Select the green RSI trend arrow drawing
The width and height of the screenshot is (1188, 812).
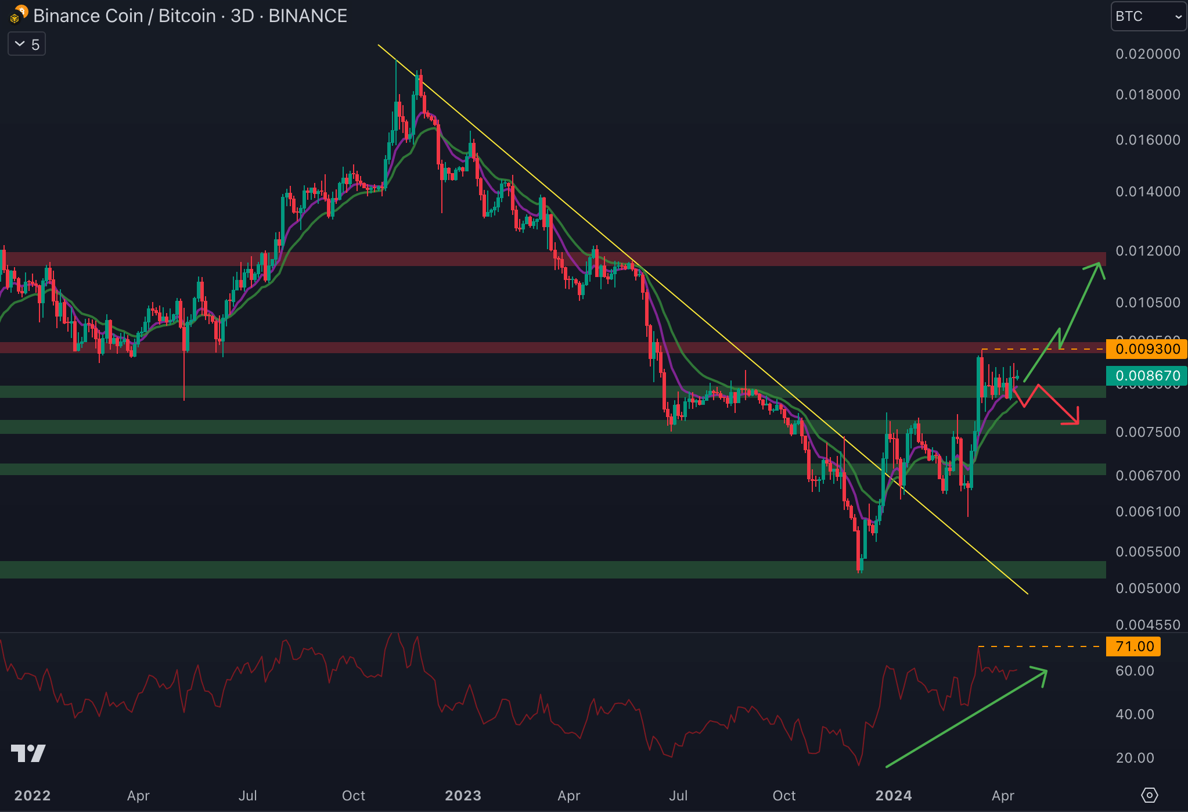tap(966, 718)
